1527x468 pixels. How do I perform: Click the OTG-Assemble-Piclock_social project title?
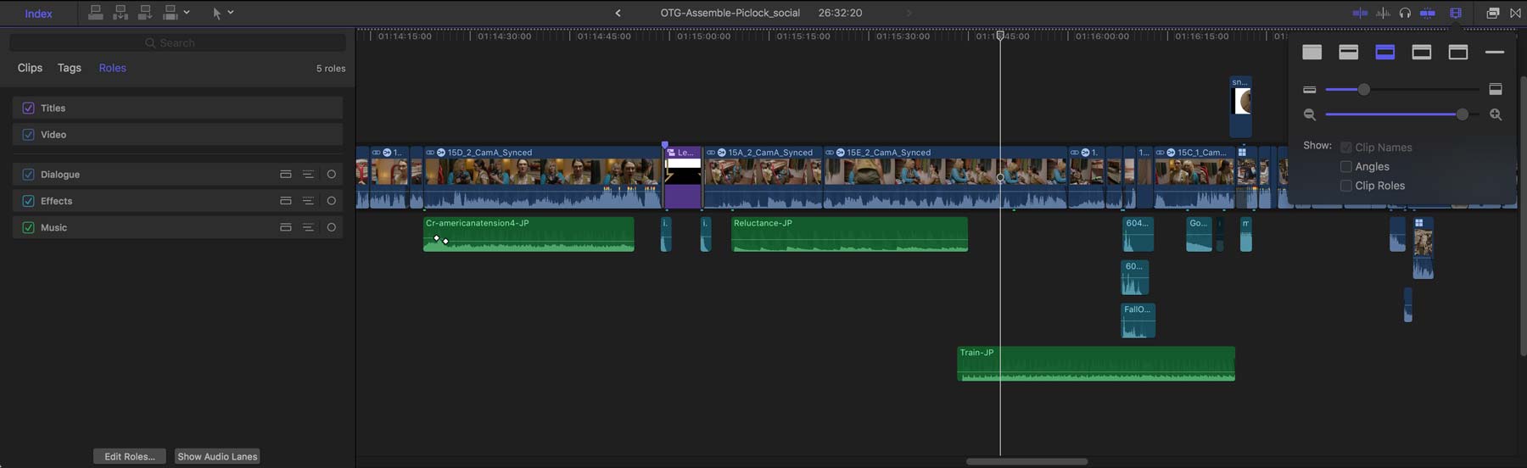730,13
